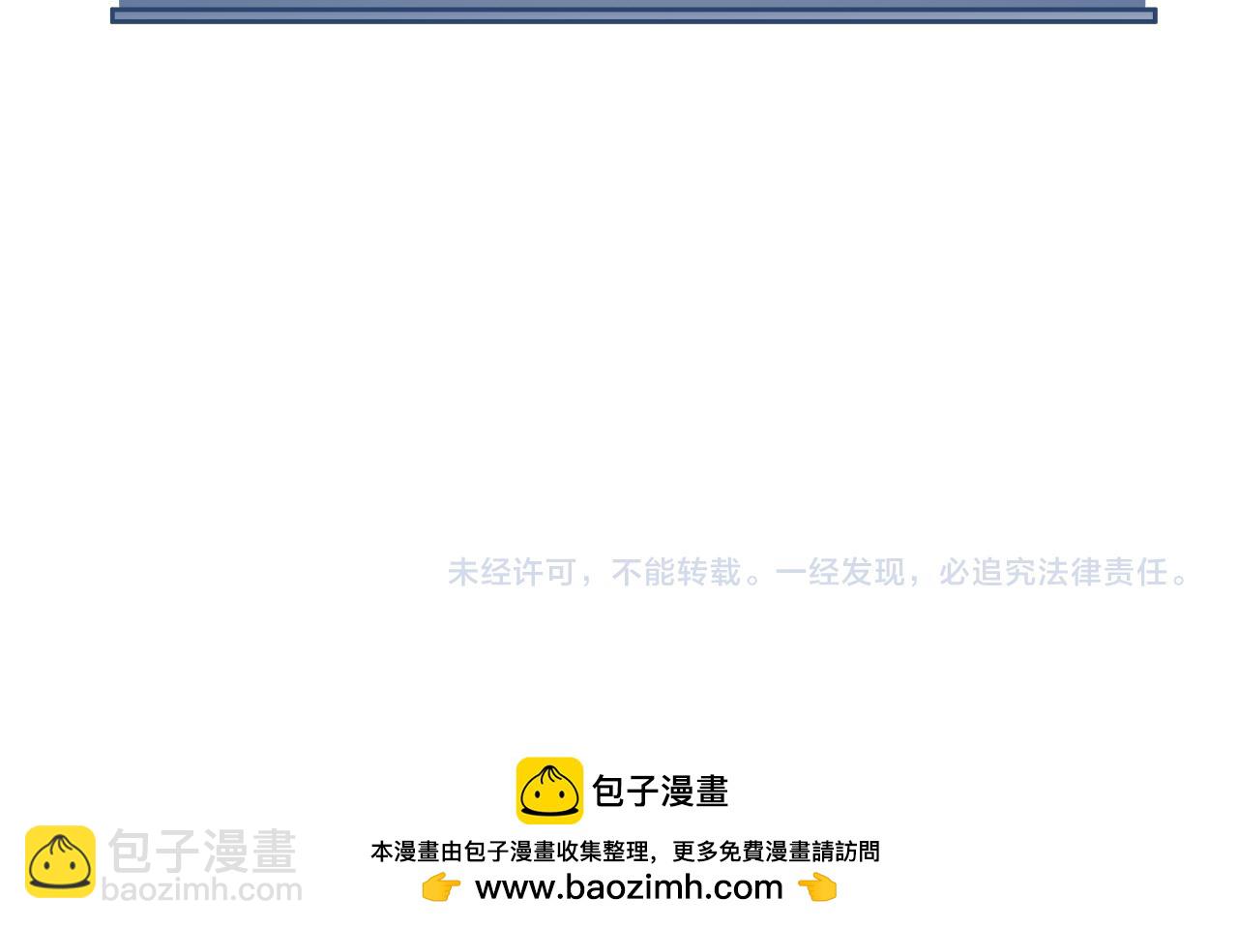Open the www.baozimh.com link

pos(629,887)
